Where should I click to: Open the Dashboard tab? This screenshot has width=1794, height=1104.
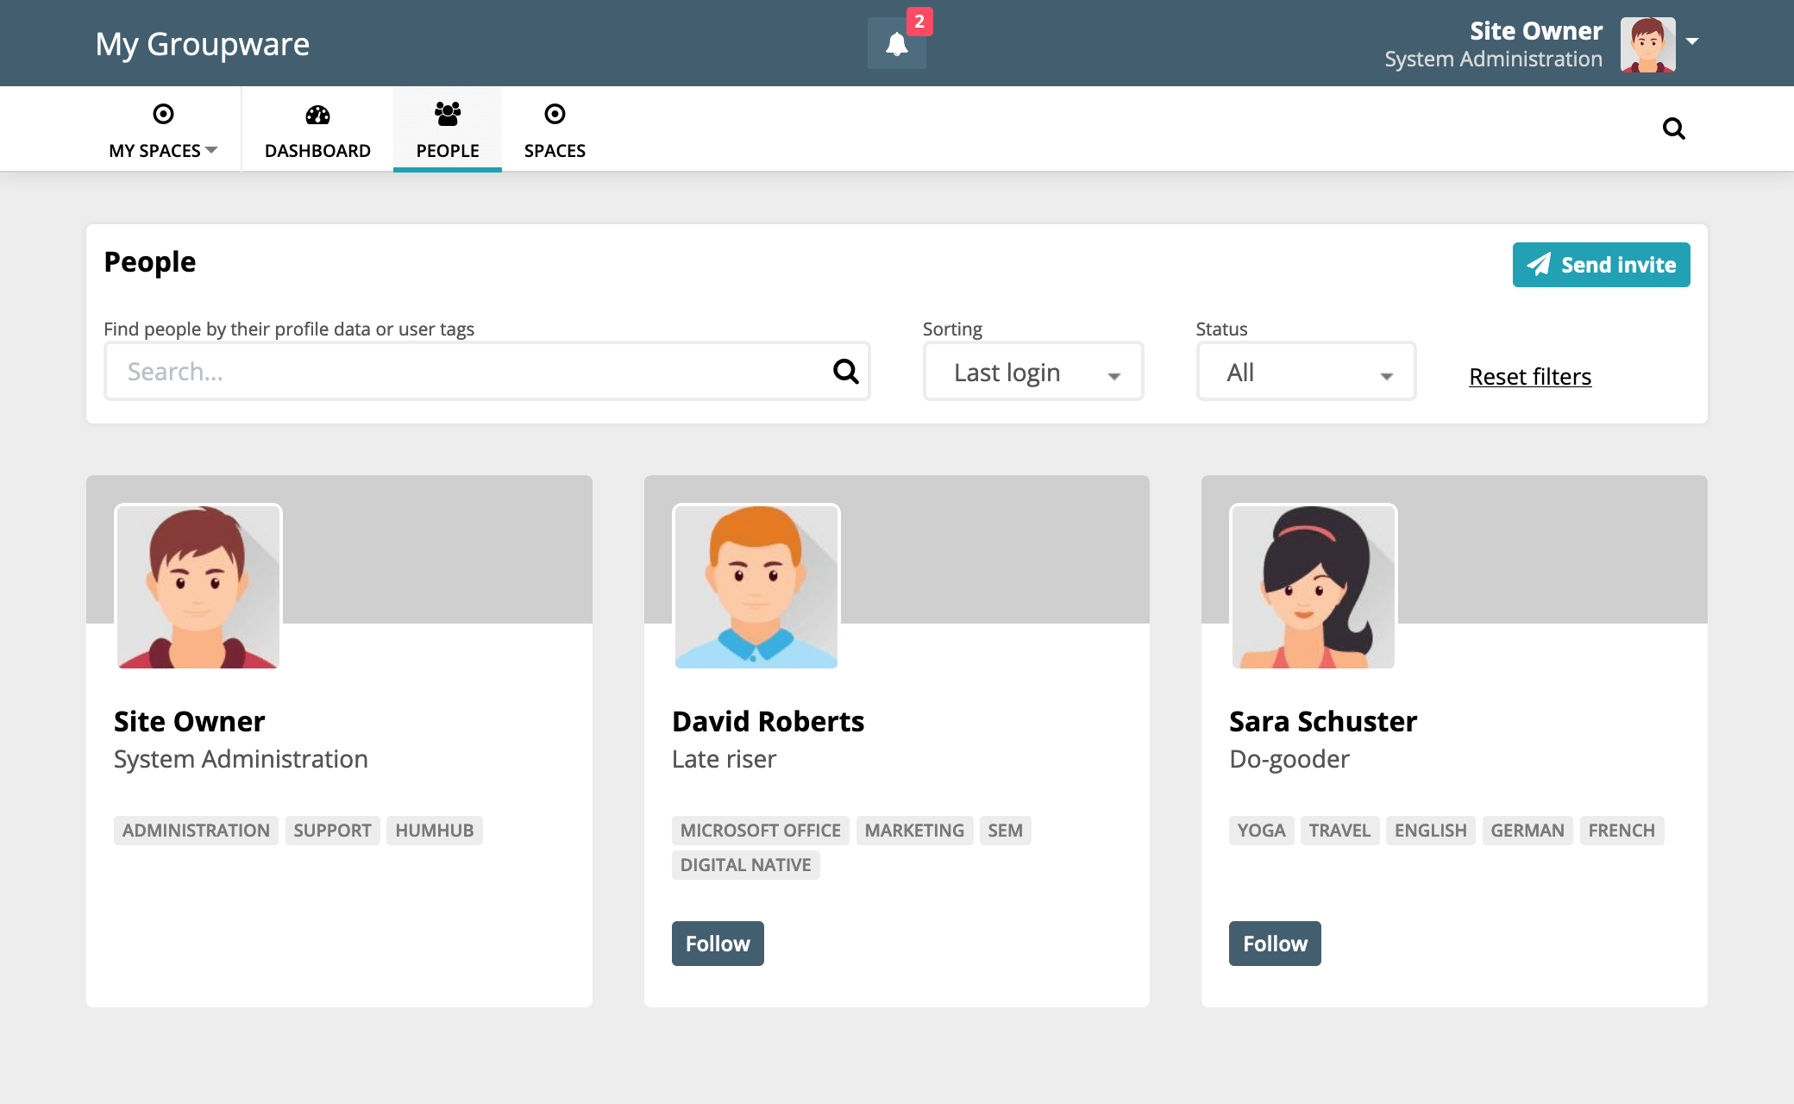click(x=317, y=150)
